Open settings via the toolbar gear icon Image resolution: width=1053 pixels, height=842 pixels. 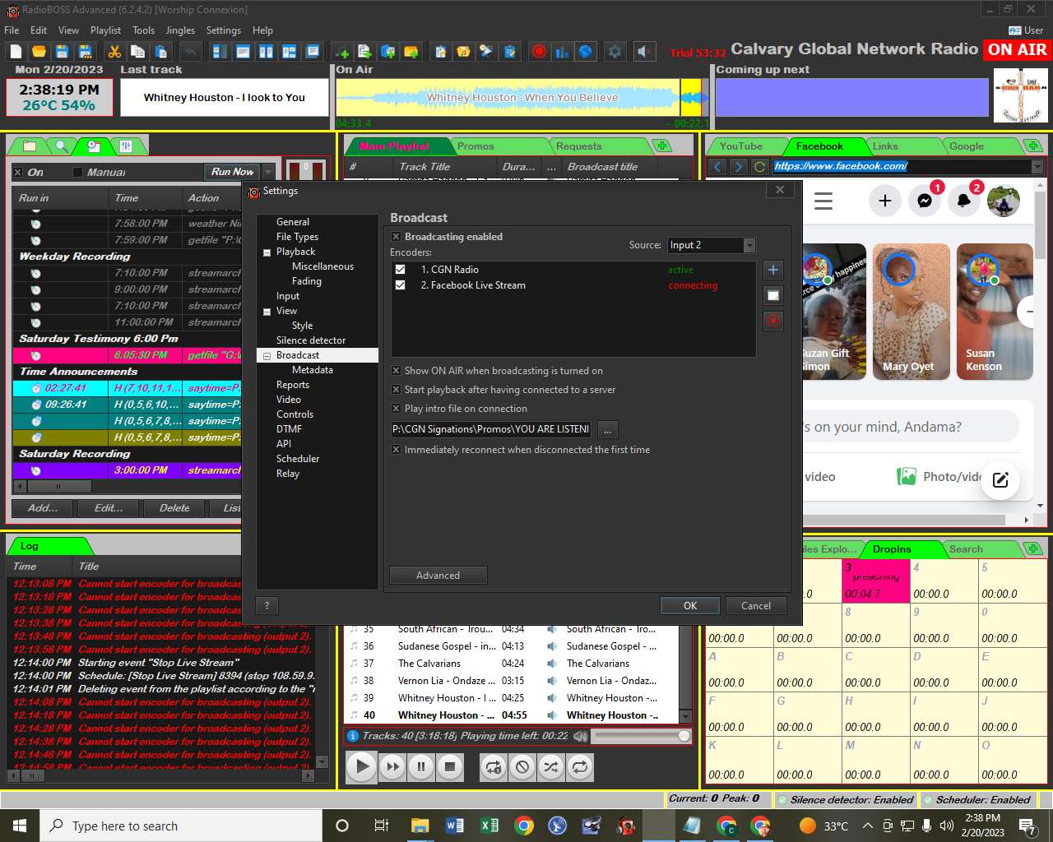[615, 52]
